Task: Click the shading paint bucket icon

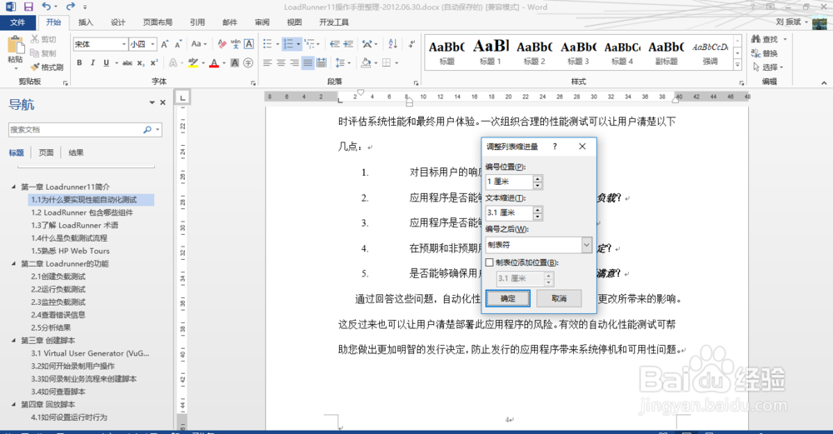Action: click(366, 62)
